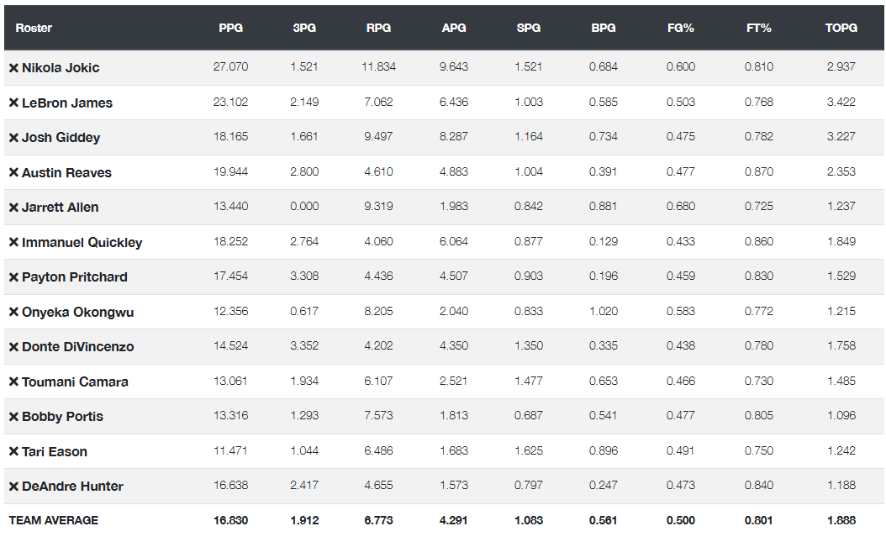Remove Bobby Portis using the X icon

(13, 417)
